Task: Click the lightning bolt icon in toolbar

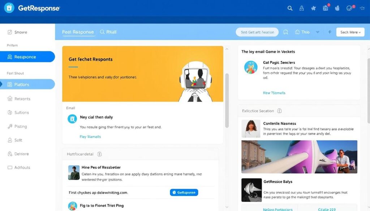Action: (x=330, y=32)
